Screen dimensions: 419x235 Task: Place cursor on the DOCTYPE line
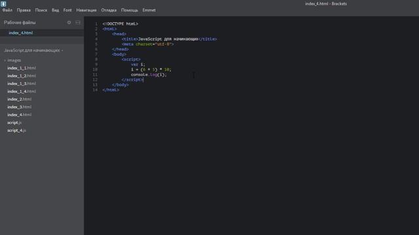point(120,23)
